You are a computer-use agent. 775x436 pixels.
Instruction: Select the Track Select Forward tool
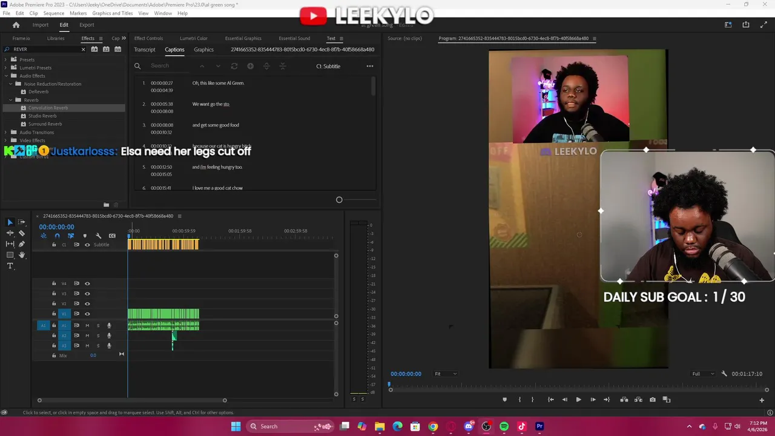pyautogui.click(x=22, y=222)
